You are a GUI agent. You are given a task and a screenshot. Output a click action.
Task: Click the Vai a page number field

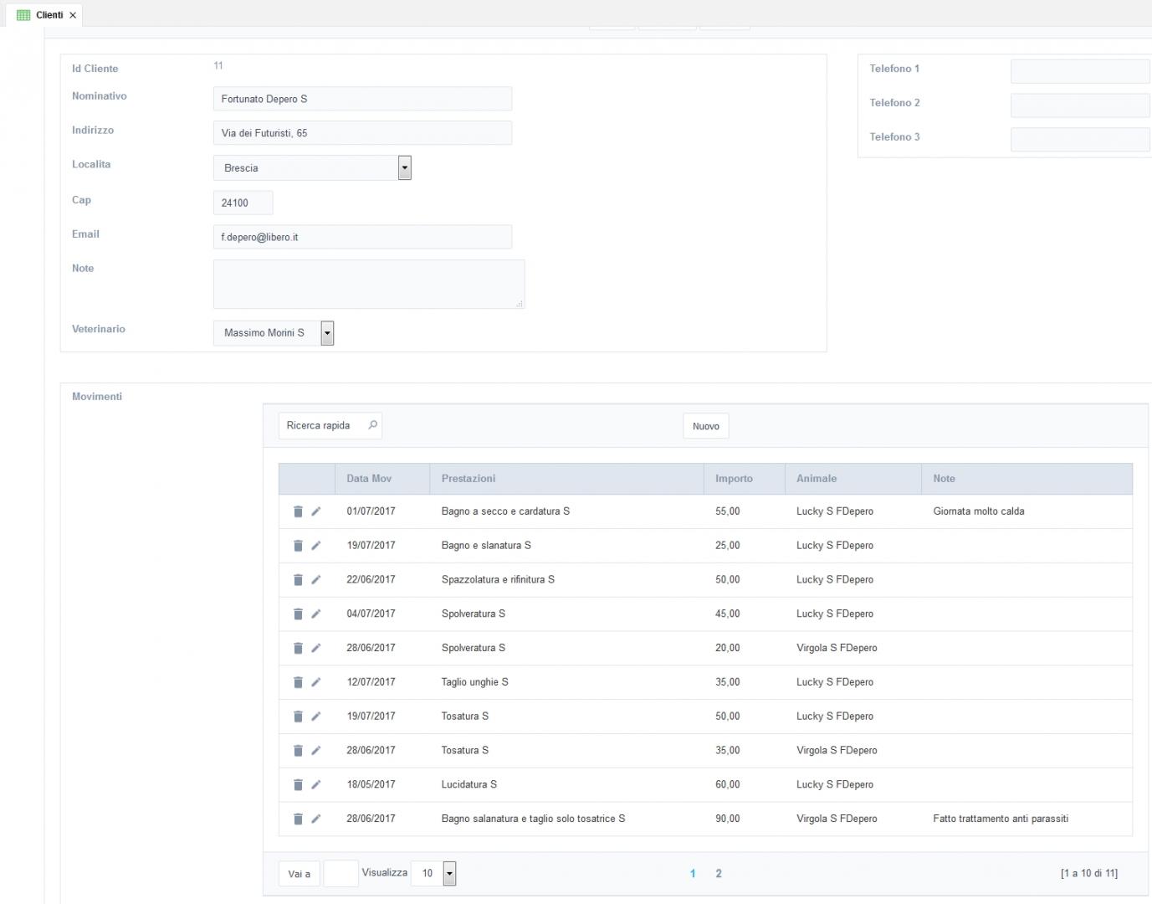[x=340, y=874]
